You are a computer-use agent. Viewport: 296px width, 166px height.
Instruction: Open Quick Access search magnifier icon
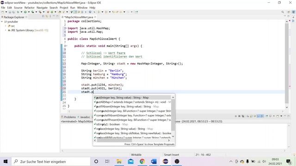283,12
